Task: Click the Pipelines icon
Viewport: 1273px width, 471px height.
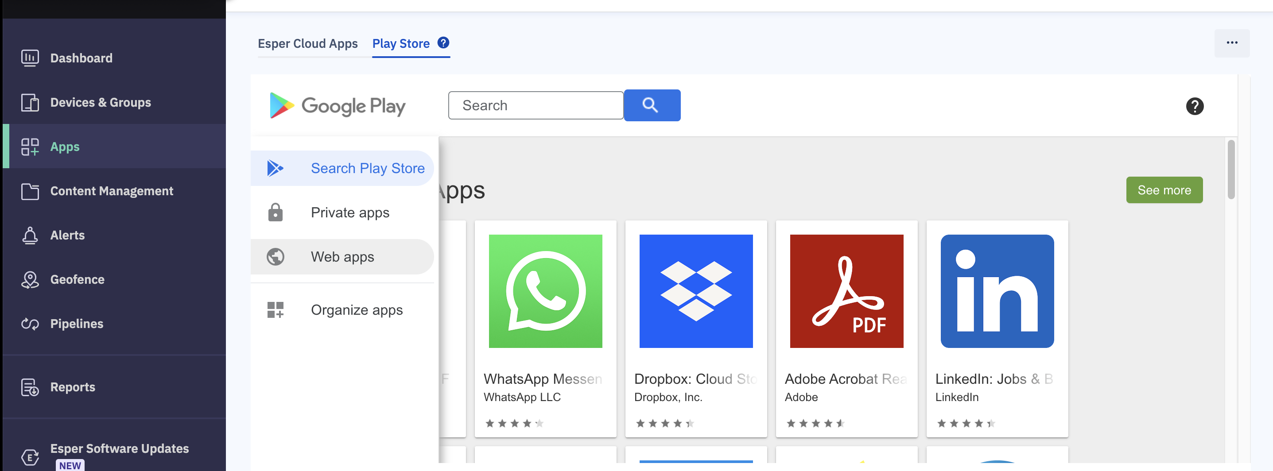Action: click(30, 324)
